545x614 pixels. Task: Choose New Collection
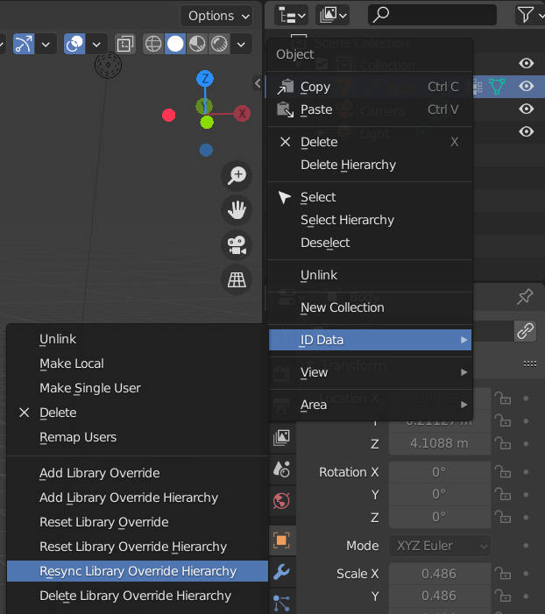pyautogui.click(x=369, y=307)
